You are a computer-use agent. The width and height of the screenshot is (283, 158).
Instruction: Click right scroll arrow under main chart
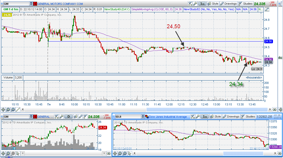(x=270, y=109)
